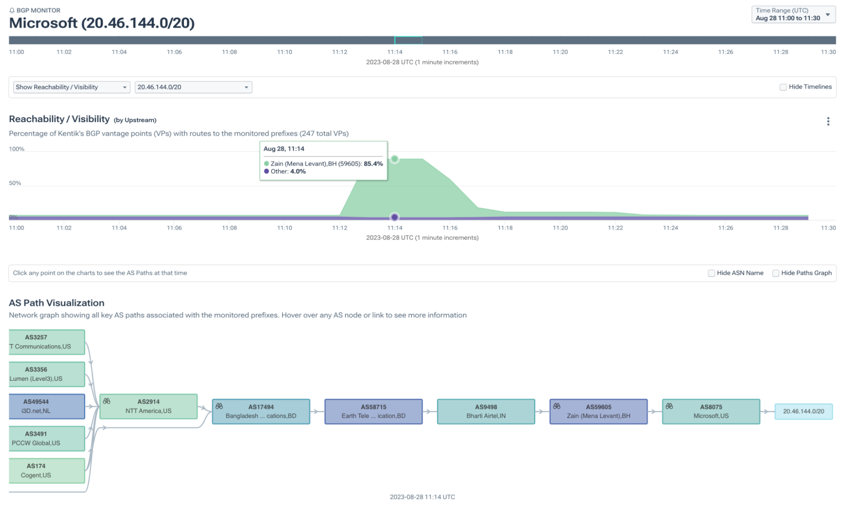
Task: Click binoculars icon on AS8075 Microsoft node
Action: (669, 406)
